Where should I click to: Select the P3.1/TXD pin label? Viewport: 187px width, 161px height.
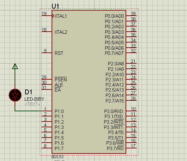(114, 116)
